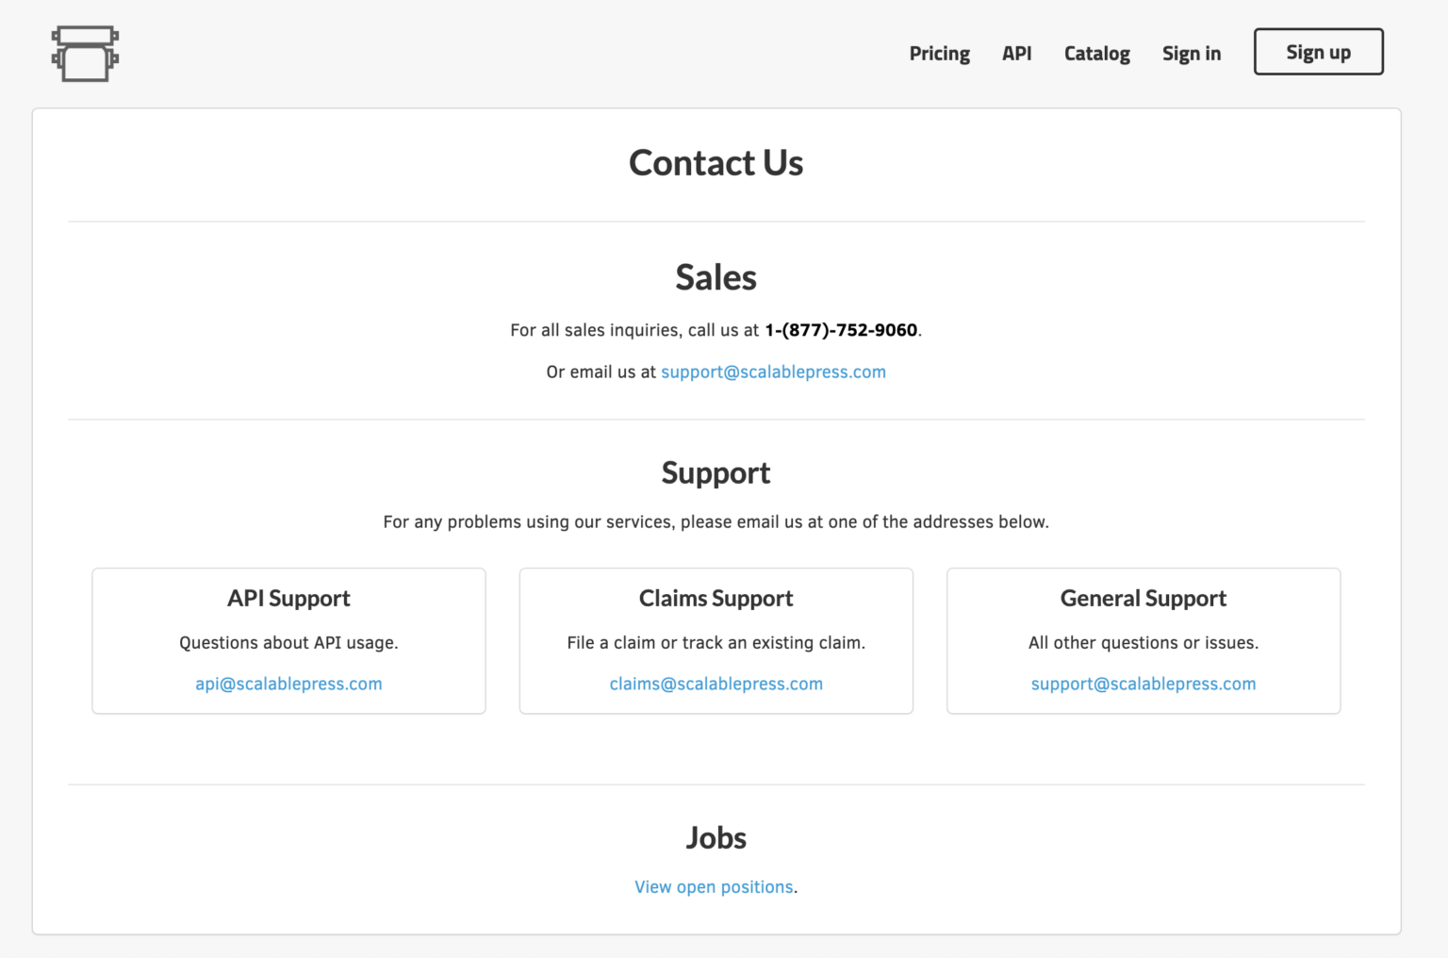Click the Jobs section heading

[716, 837]
